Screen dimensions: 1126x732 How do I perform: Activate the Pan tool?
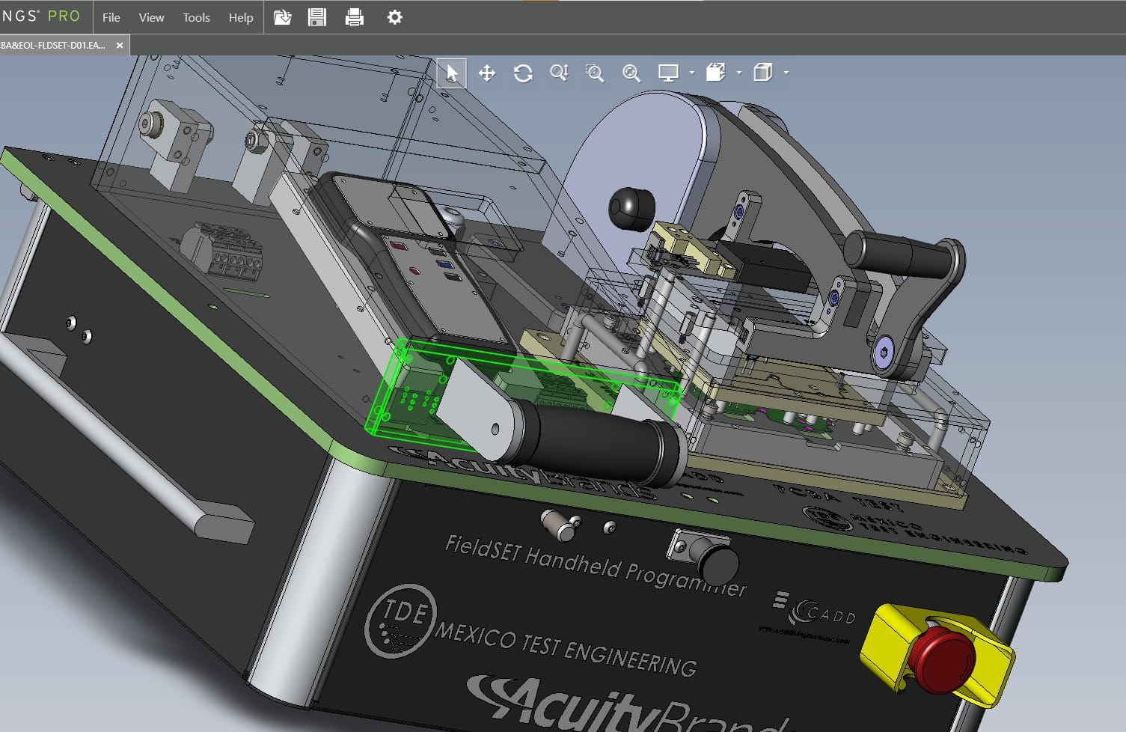click(487, 73)
